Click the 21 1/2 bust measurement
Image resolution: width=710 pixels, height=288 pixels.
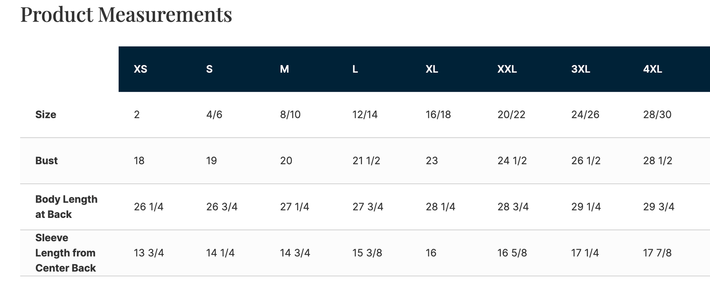pyautogui.click(x=366, y=161)
